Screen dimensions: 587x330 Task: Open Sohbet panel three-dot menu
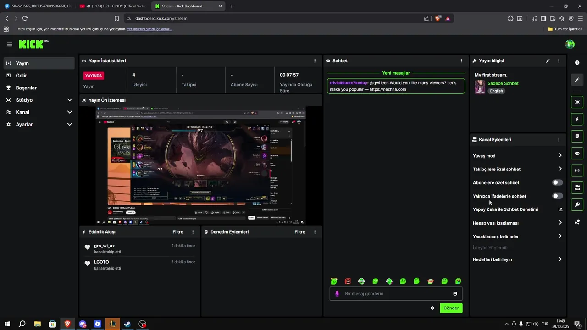[461, 60]
